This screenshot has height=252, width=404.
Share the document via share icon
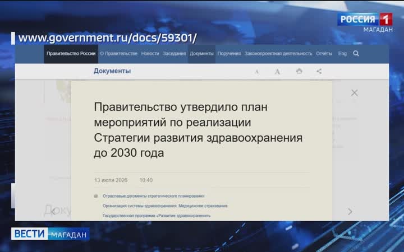pyautogui.click(x=319, y=71)
